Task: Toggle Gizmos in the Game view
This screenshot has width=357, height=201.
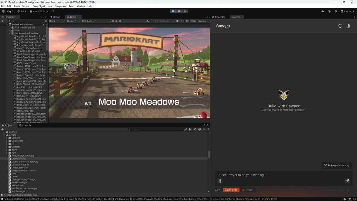Action: pyautogui.click(x=201, y=21)
